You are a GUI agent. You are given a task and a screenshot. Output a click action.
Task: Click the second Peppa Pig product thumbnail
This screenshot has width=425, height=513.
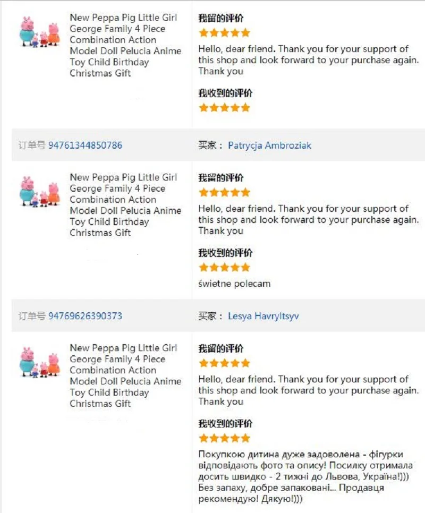tap(40, 192)
